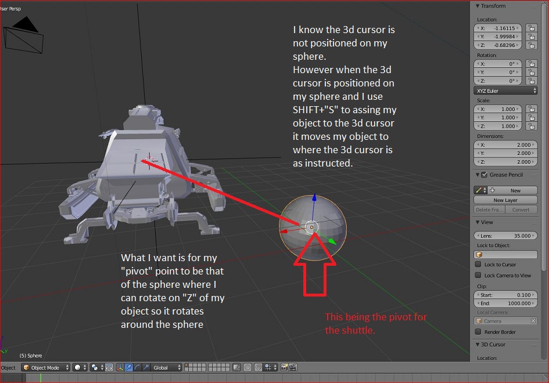This screenshot has height=383, width=549.
Task: Adjust the Lens value slider
Action: pyautogui.click(x=505, y=236)
